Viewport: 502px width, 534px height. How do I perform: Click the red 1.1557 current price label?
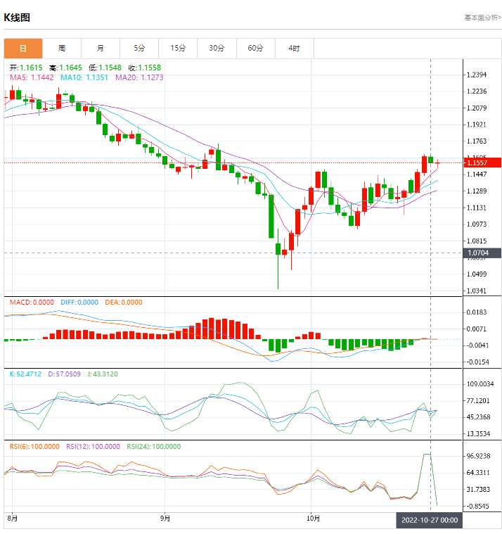pyautogui.click(x=482, y=163)
